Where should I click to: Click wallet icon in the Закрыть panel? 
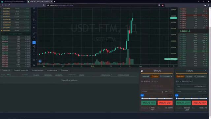(177, 82)
